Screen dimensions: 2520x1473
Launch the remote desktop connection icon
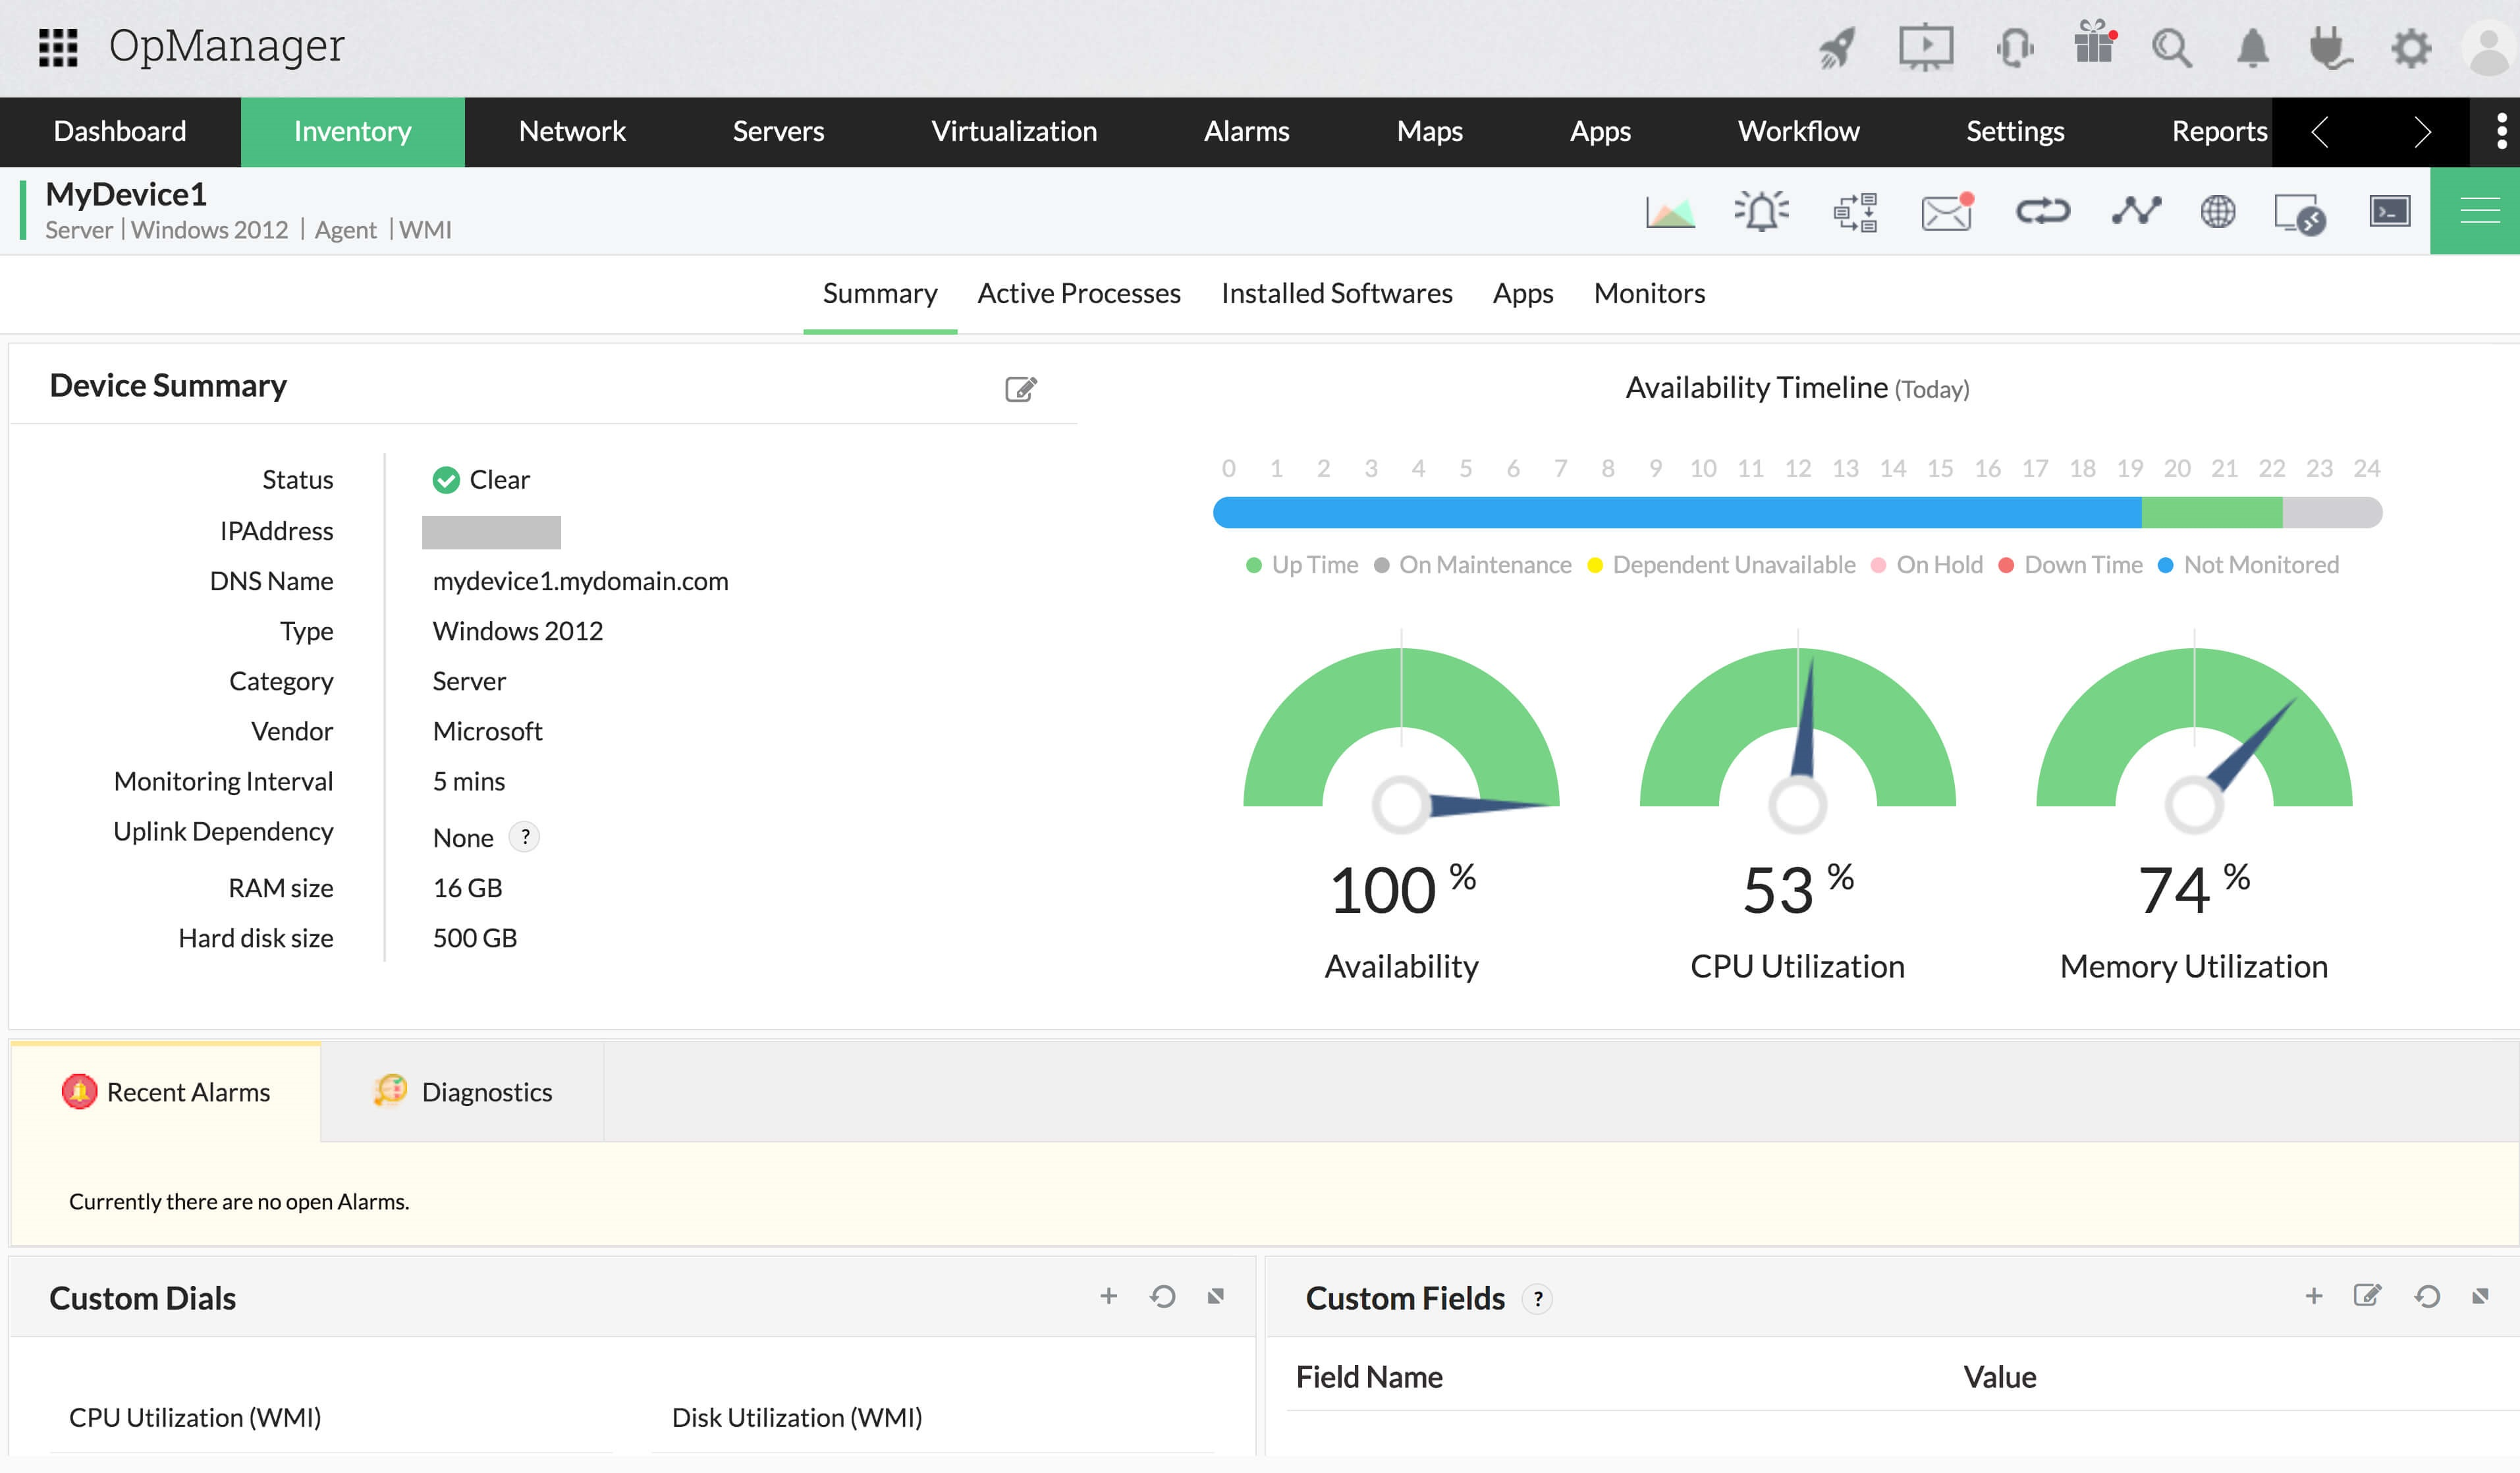point(2299,213)
